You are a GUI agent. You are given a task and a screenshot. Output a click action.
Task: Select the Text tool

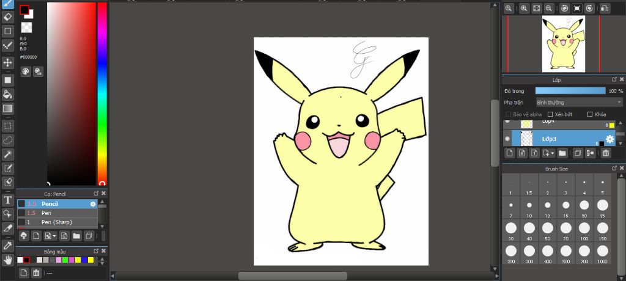click(x=8, y=200)
